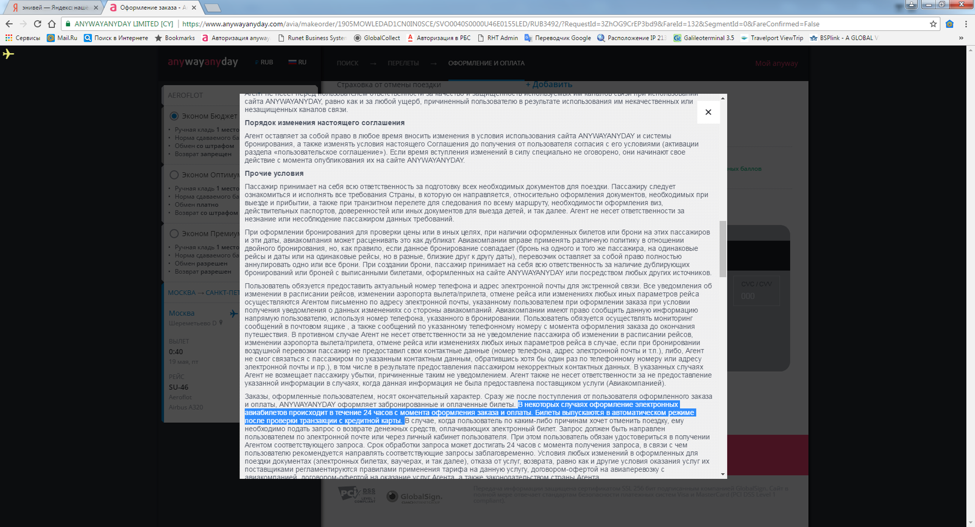Open the RU language selector
975x527 pixels.
pos(298,62)
